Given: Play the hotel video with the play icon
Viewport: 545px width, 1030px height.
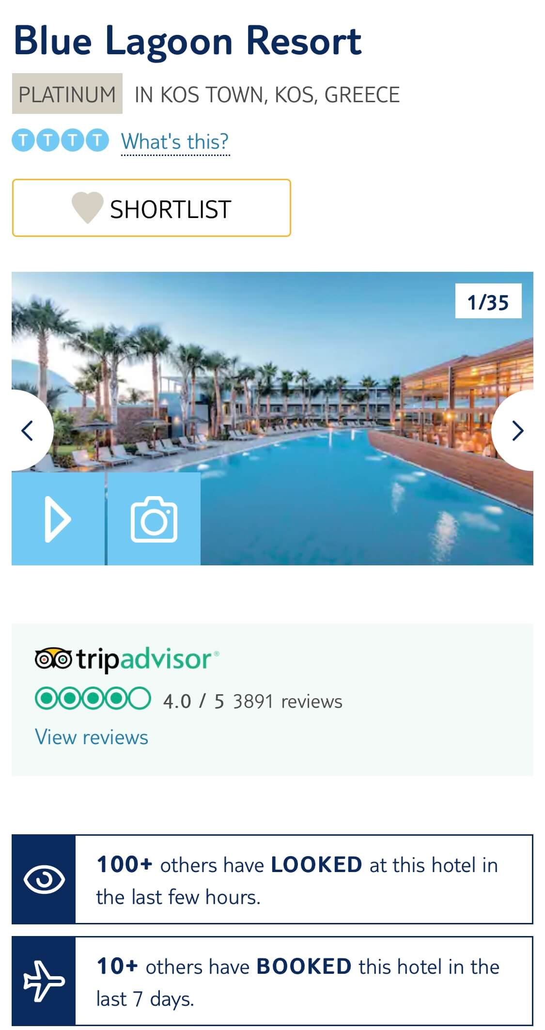Looking at the screenshot, I should pos(58,519).
